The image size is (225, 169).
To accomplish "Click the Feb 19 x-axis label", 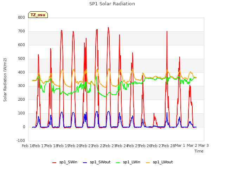I will [63, 146].
